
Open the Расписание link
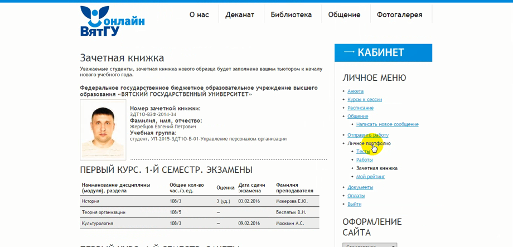click(360, 108)
